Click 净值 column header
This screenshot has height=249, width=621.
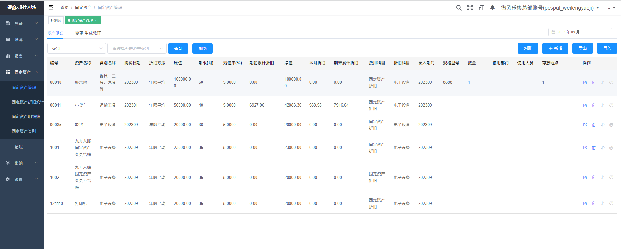(x=289, y=63)
